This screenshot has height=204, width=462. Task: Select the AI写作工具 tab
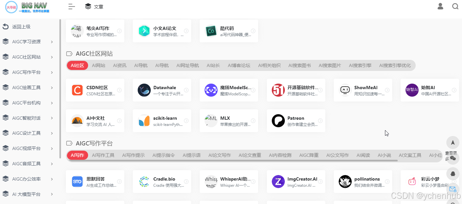(x=103, y=155)
